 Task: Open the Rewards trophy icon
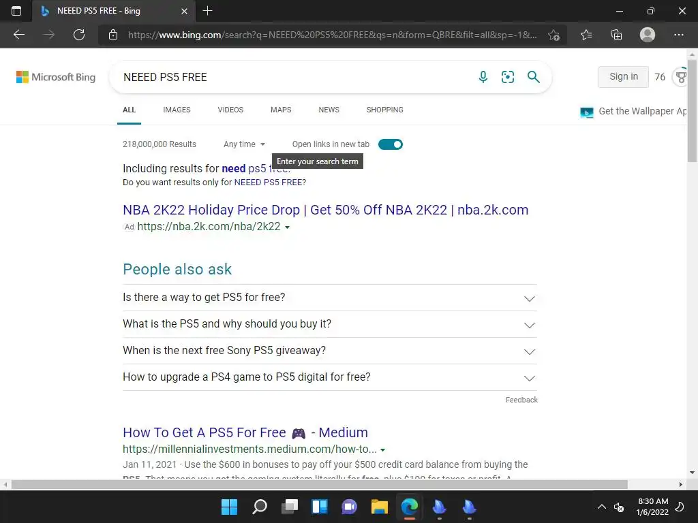681,77
